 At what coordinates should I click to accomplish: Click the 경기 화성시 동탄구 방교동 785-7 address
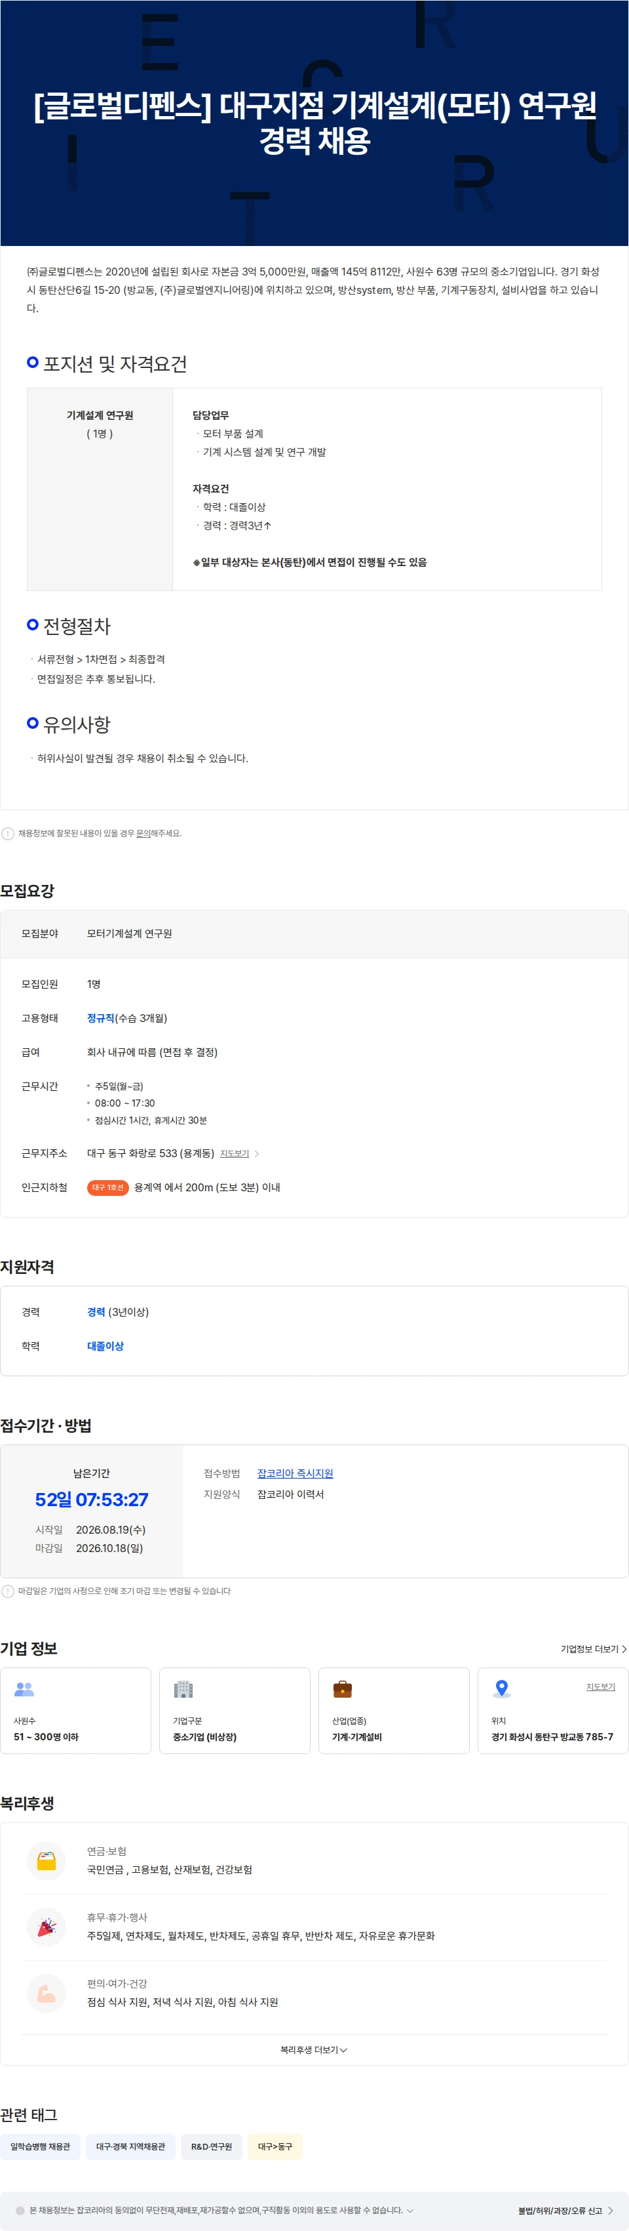tap(552, 1736)
